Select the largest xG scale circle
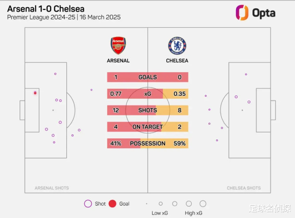The height and width of the screenshot is (218, 295). [x=203, y=204]
